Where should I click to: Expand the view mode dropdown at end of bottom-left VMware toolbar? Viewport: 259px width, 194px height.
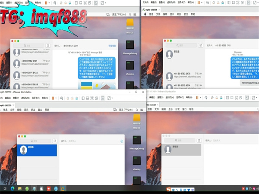[112, 98]
